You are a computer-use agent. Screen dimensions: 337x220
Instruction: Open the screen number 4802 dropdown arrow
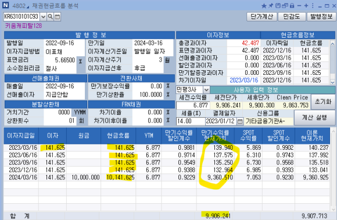[28, 7]
